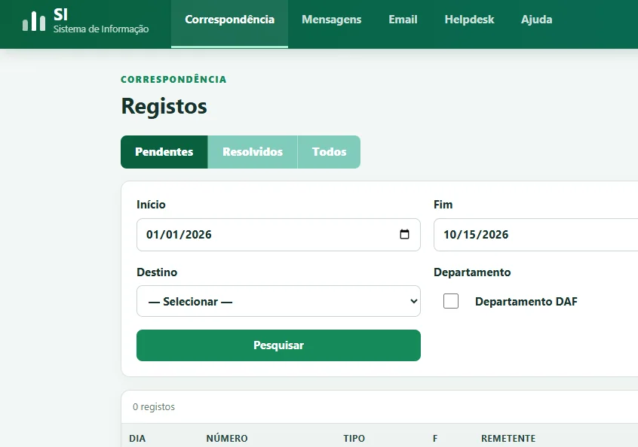Viewport: 638px width, 447px height.
Task: Click the '0 registos' count text
Action: [x=154, y=407]
